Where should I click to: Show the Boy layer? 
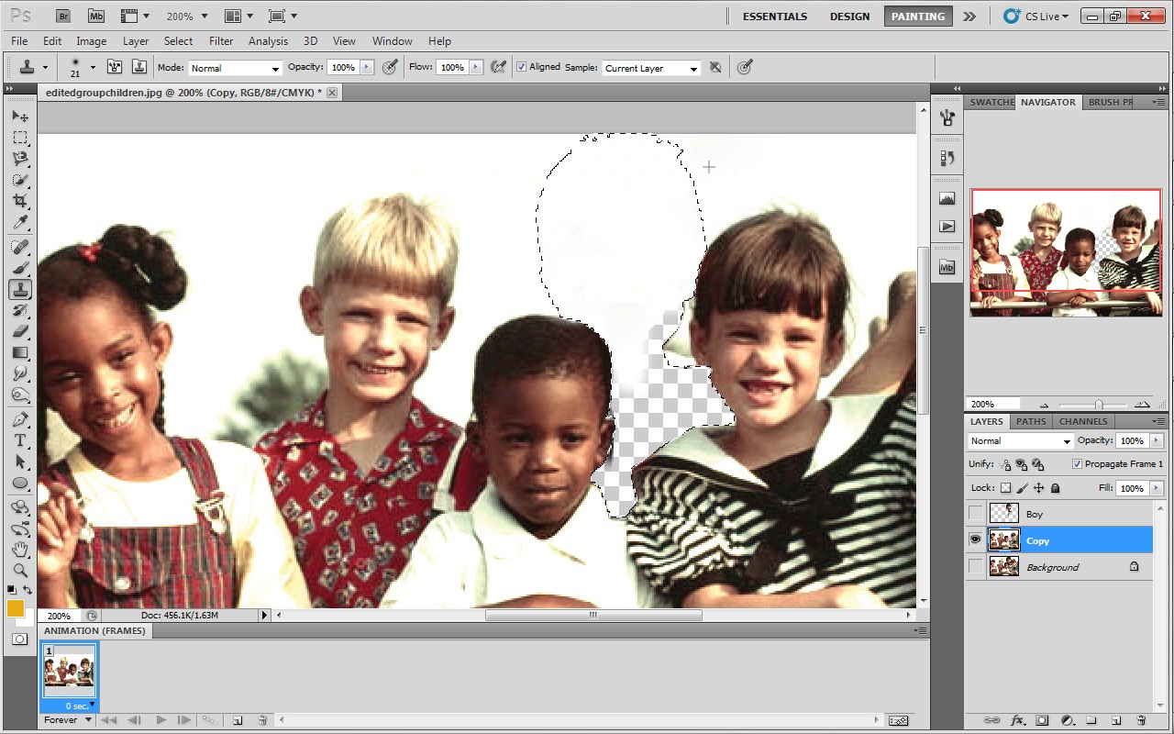pyautogui.click(x=975, y=514)
